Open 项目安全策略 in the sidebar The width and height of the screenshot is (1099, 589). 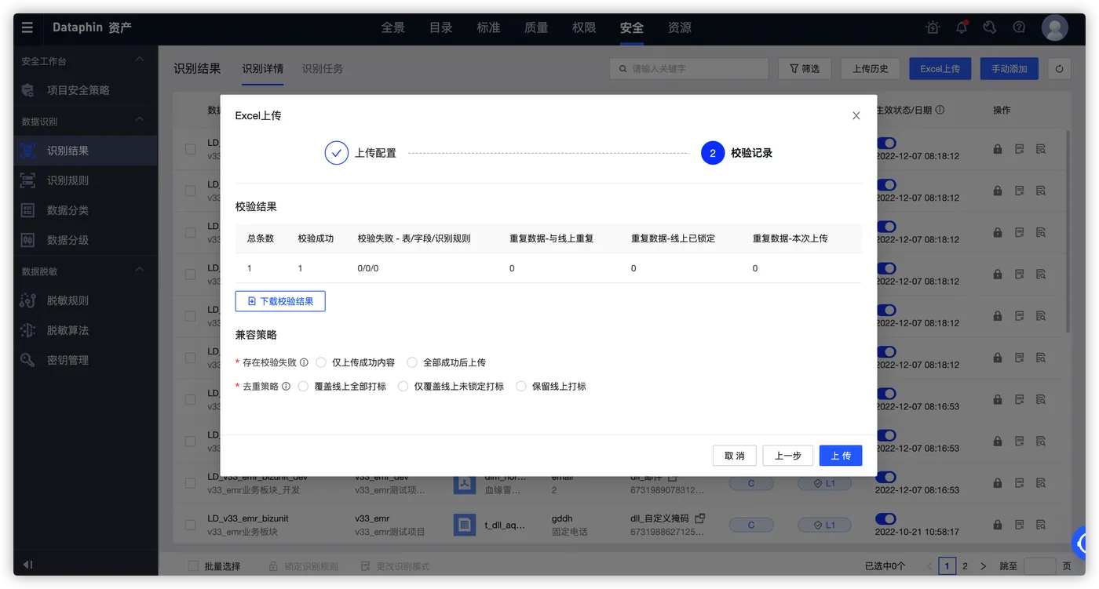click(85, 90)
